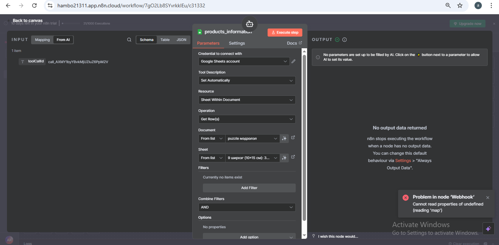Open the Combine Filters AND dropdown
Viewport: 499px width, 245px height.
point(247,207)
